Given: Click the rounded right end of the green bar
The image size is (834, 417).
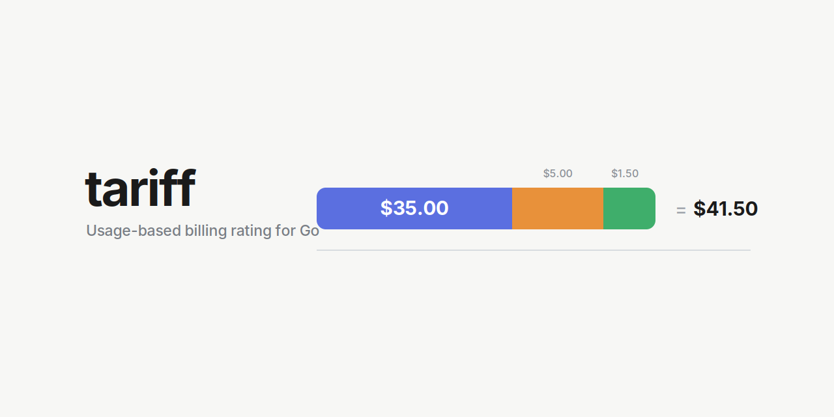Looking at the screenshot, I should tap(652, 208).
